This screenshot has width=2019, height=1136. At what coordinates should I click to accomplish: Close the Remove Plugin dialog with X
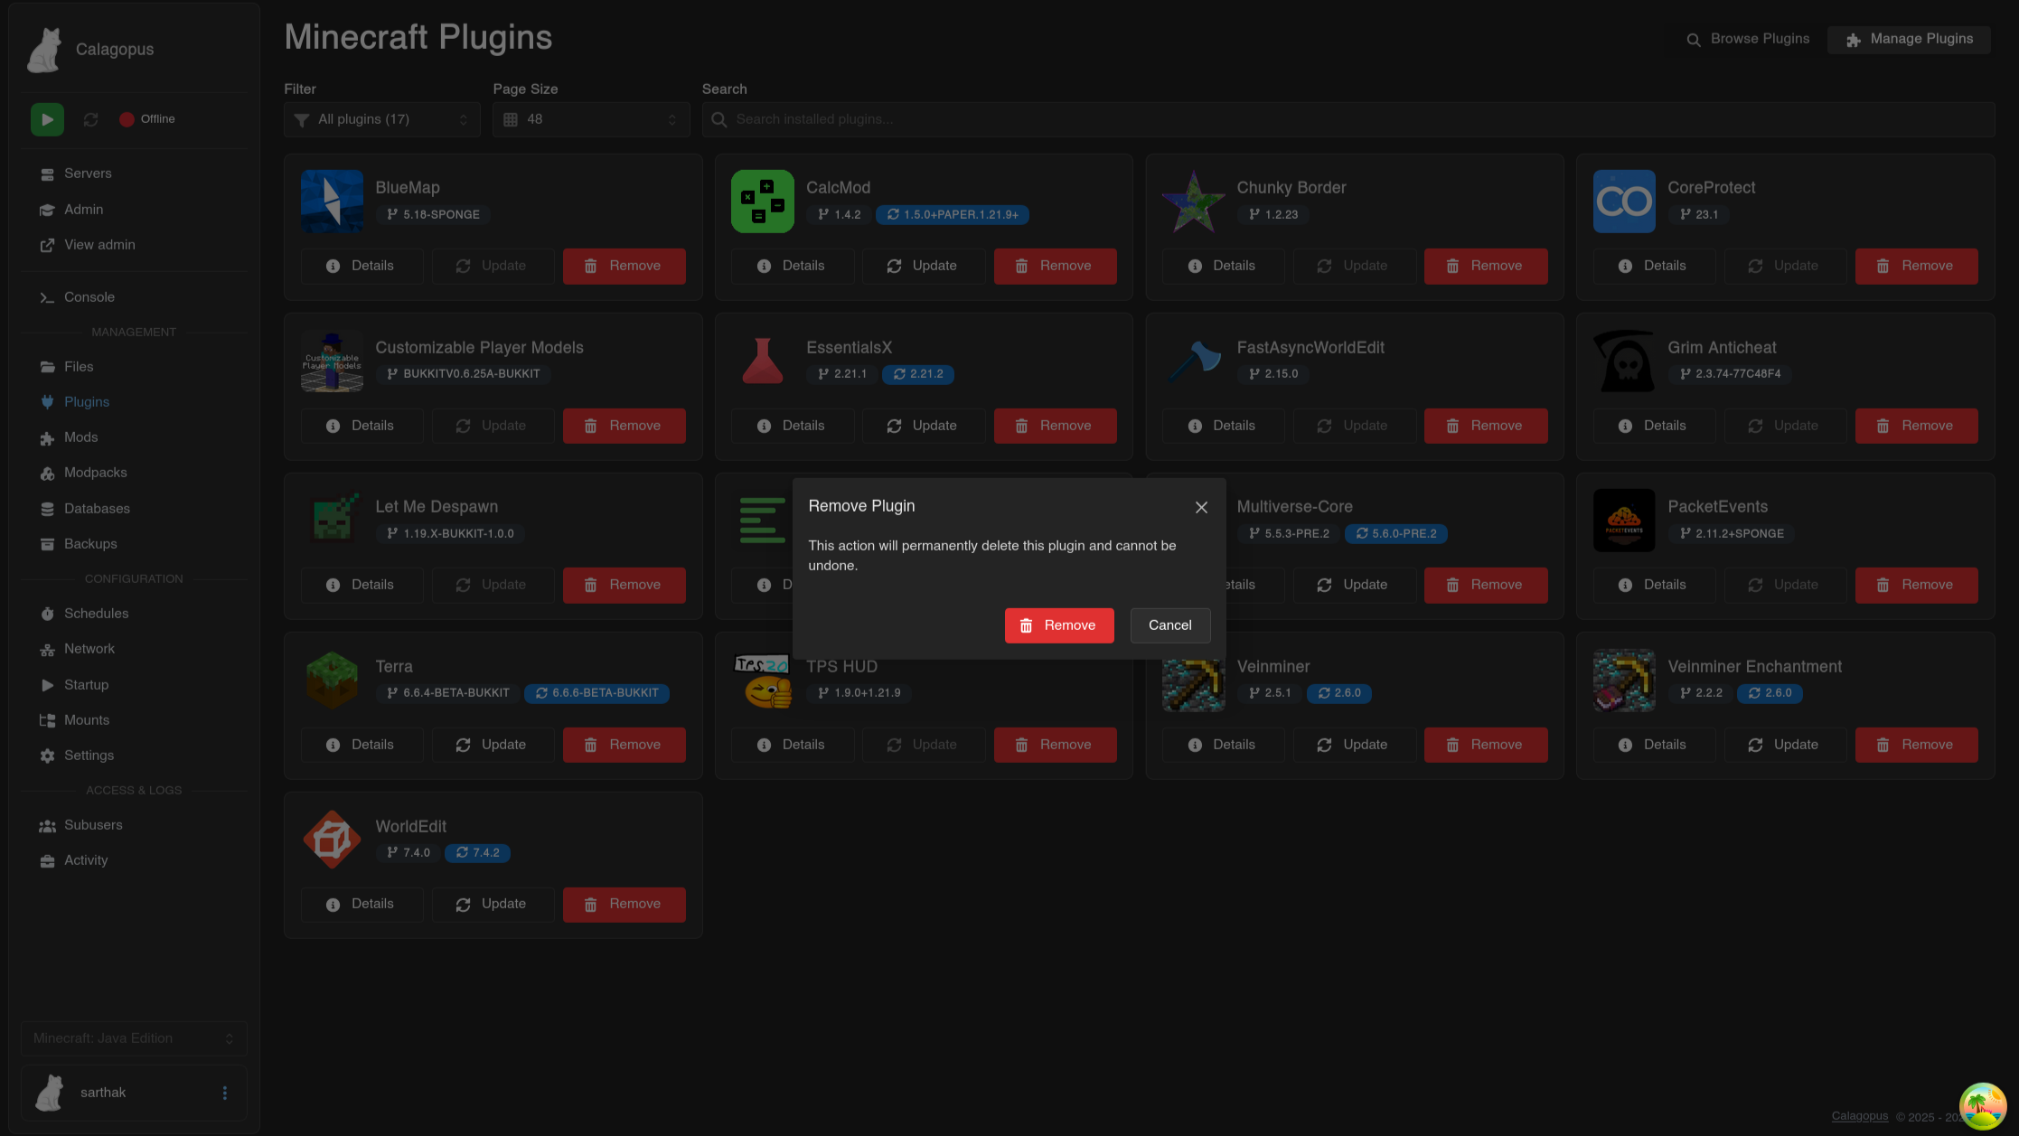pos(1201,508)
